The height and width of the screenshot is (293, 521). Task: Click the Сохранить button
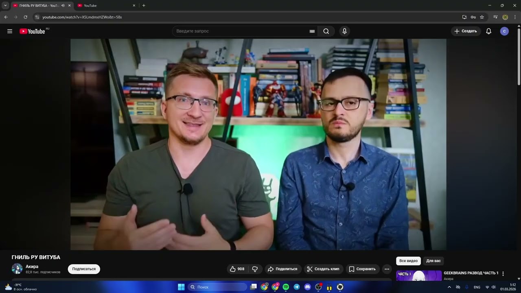click(x=363, y=269)
